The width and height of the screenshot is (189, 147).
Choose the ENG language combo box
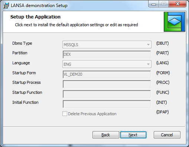click(x=107, y=64)
